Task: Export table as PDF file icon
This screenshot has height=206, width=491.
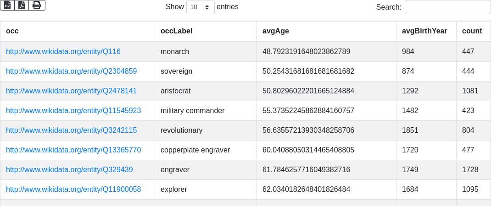Action: (22, 5)
